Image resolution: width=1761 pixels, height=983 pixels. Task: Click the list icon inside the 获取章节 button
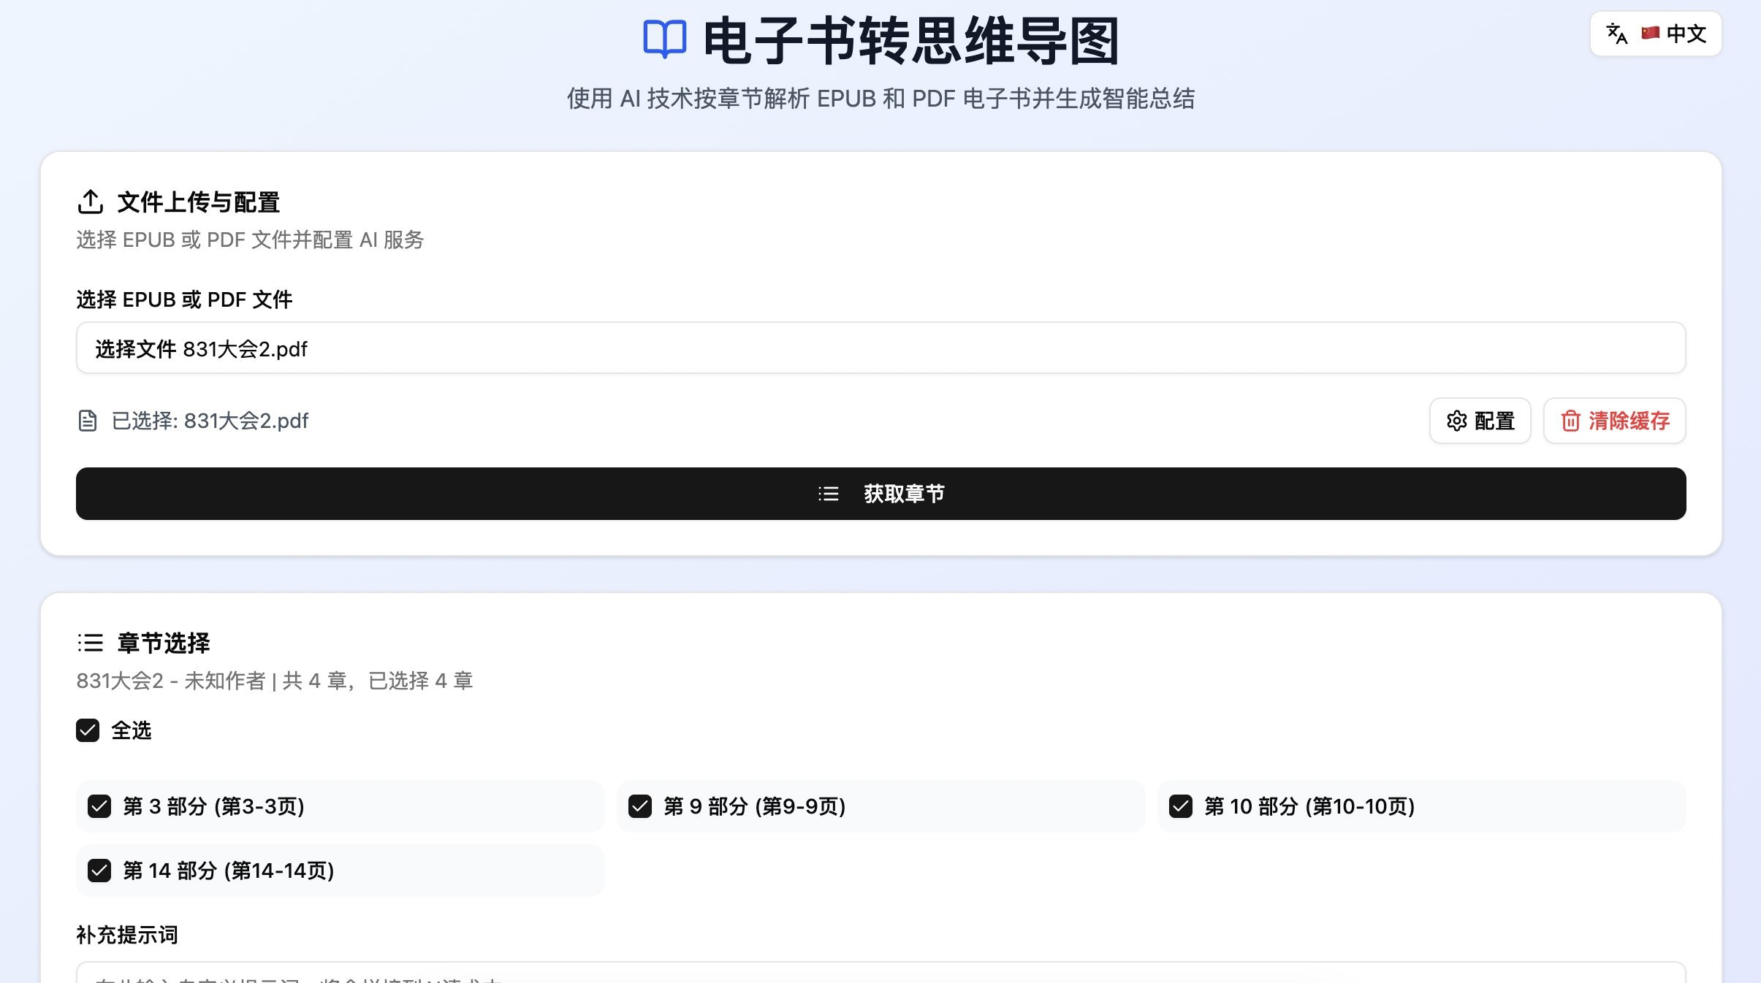click(x=828, y=494)
